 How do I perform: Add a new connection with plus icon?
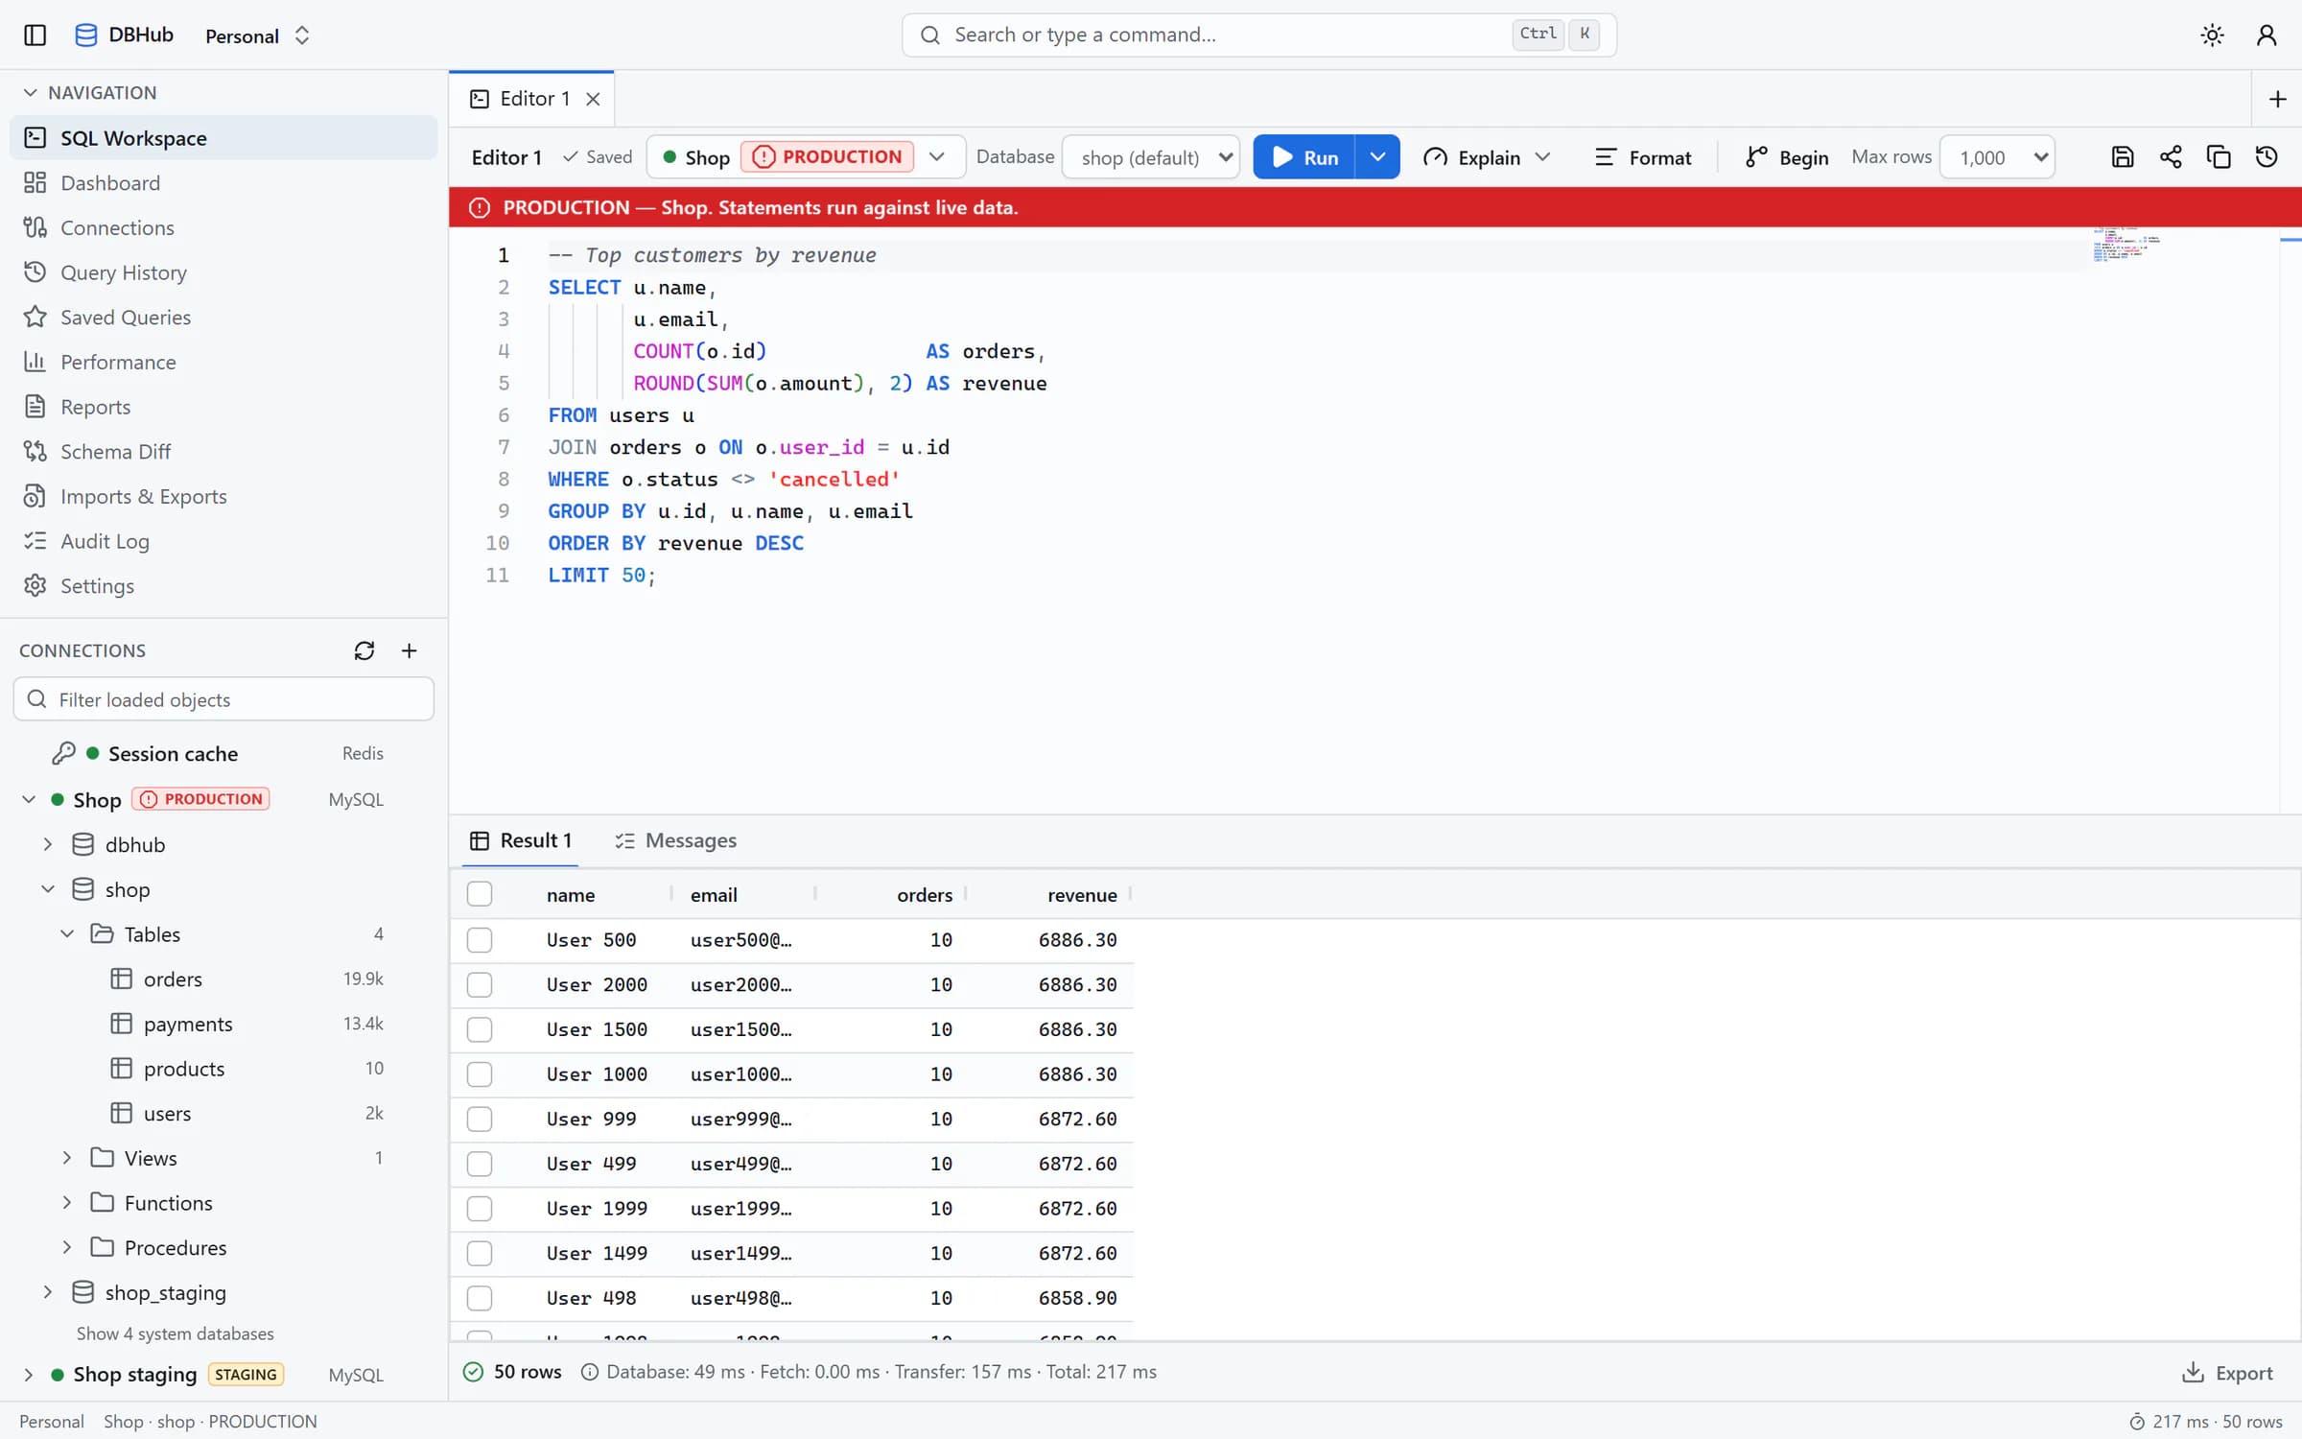pyautogui.click(x=410, y=651)
